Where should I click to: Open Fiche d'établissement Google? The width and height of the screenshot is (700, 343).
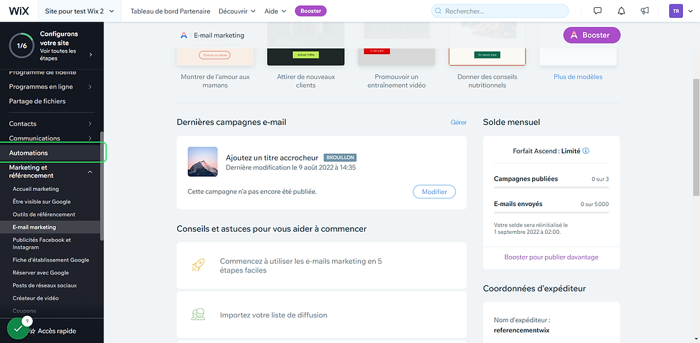[51, 260]
